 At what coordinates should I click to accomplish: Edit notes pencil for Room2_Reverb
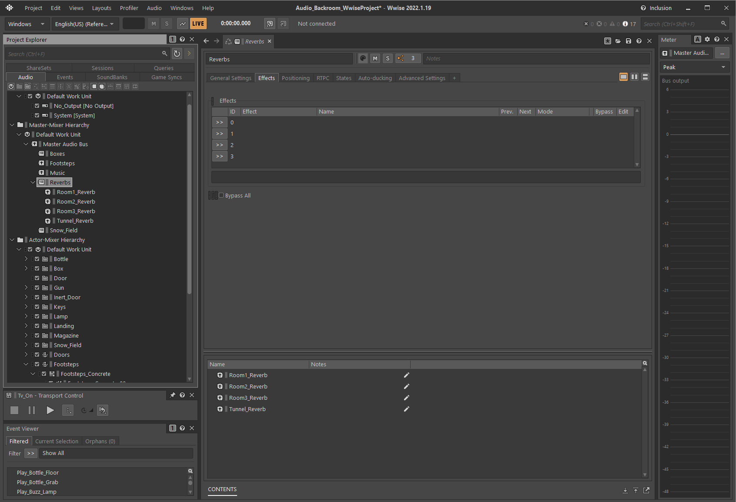click(406, 387)
